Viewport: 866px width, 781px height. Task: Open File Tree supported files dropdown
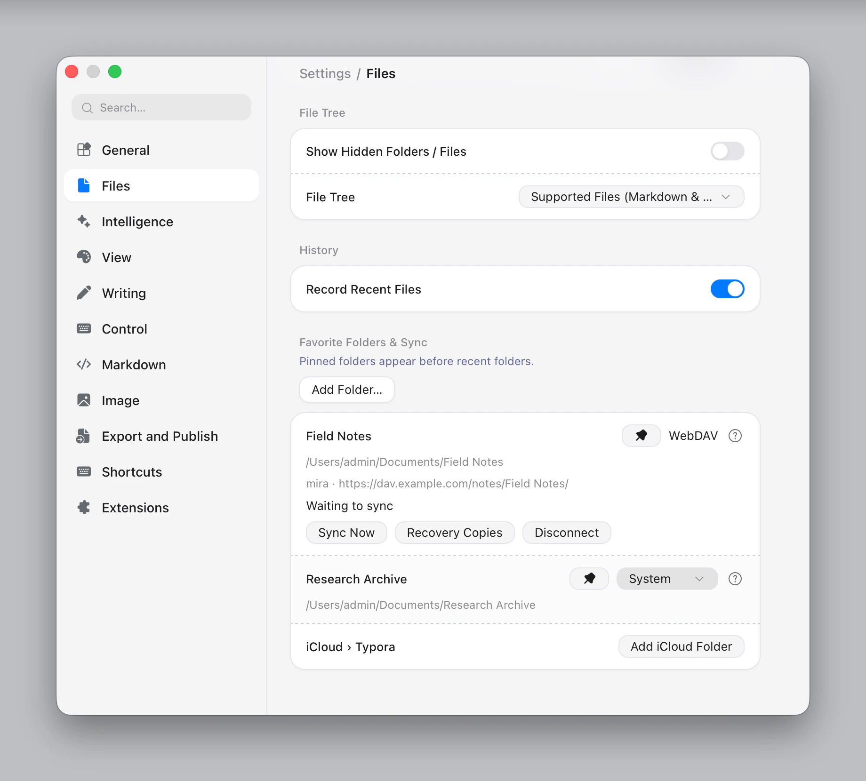tap(631, 197)
